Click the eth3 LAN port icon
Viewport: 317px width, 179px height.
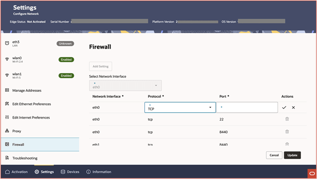(x=7, y=43)
